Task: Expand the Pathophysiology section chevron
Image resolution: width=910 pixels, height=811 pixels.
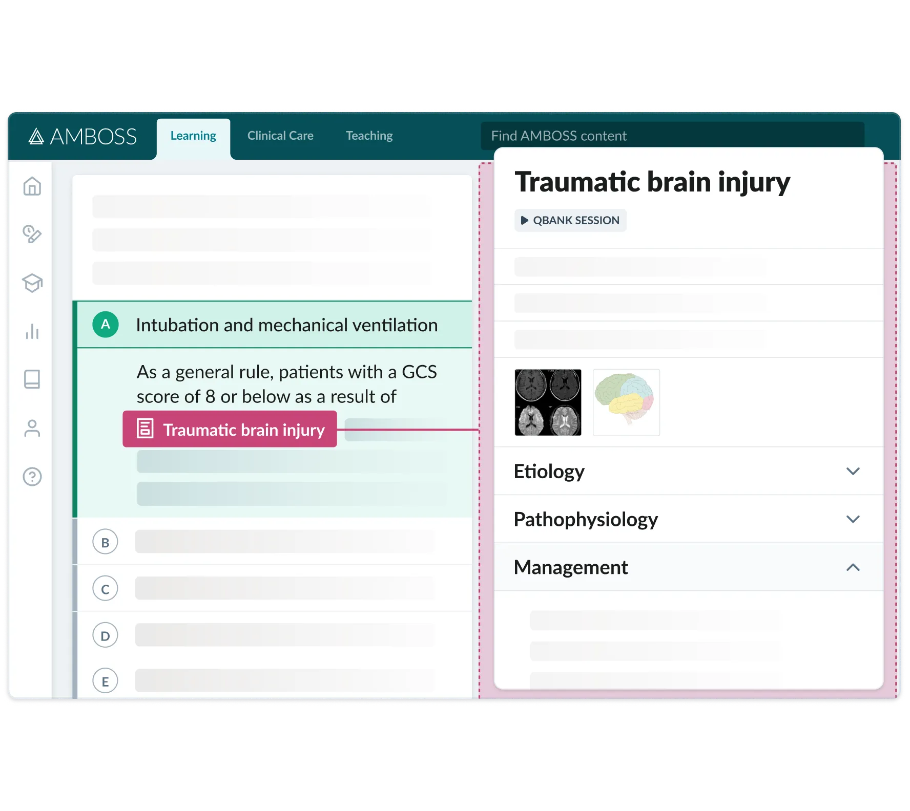Action: point(853,519)
